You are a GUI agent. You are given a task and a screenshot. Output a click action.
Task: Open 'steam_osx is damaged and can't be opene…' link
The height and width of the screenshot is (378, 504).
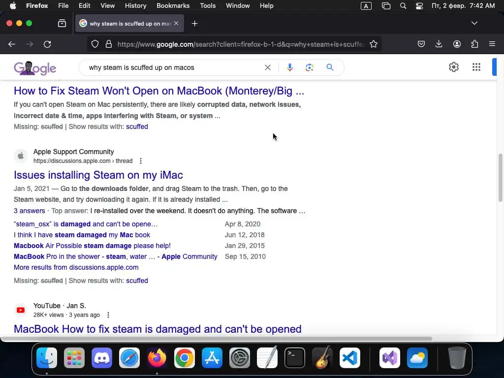pos(86,224)
